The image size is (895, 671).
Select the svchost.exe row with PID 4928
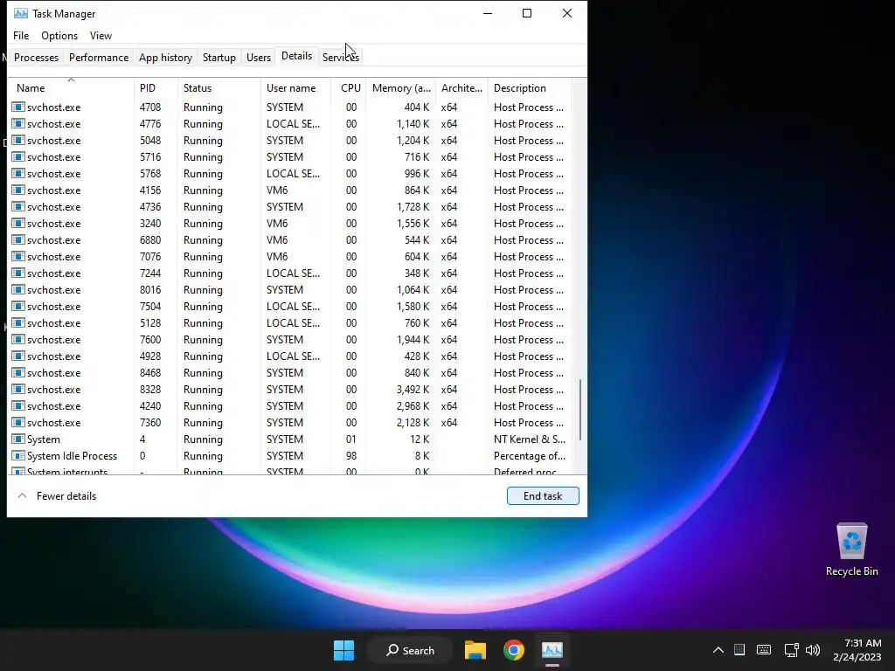click(290, 356)
